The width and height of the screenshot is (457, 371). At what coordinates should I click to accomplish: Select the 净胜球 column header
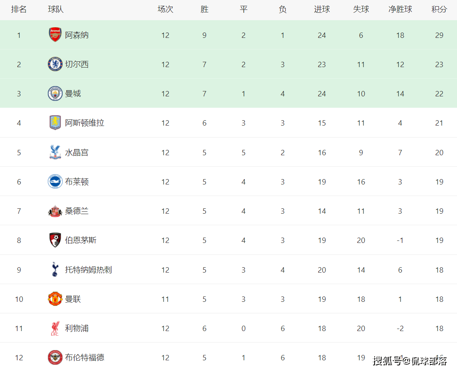click(x=400, y=9)
